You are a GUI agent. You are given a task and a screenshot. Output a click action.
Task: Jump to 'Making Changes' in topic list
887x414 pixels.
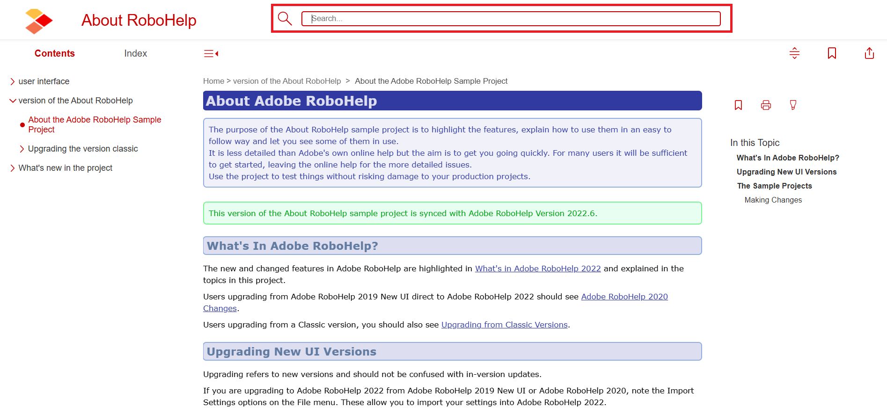(773, 200)
